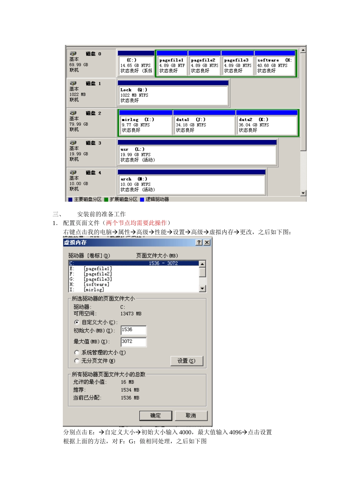Click the primary partition legend color swatch

coord(70,199)
